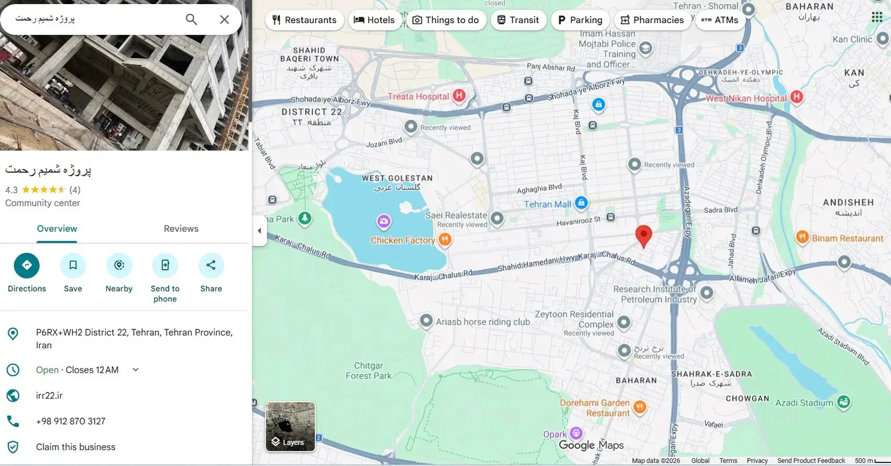Image resolution: width=891 pixels, height=466 pixels.
Task: Click the Global region link
Action: tap(700, 461)
